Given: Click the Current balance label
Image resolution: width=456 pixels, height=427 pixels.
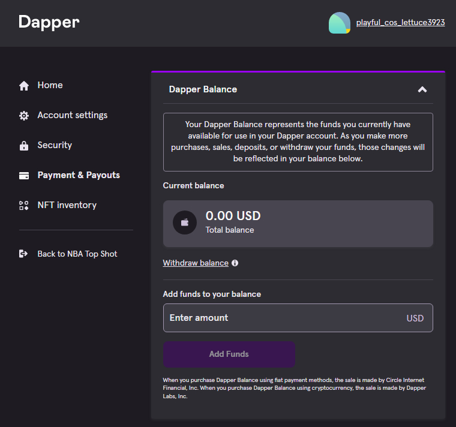Looking at the screenshot, I should point(193,185).
